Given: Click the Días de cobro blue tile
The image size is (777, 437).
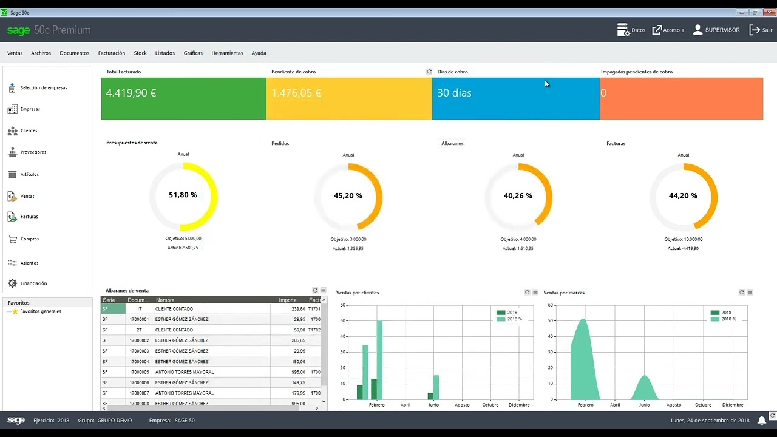Looking at the screenshot, I should click(516, 98).
